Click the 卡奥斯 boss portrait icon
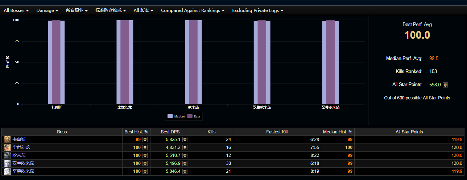The image size is (467, 180). (x=7, y=140)
